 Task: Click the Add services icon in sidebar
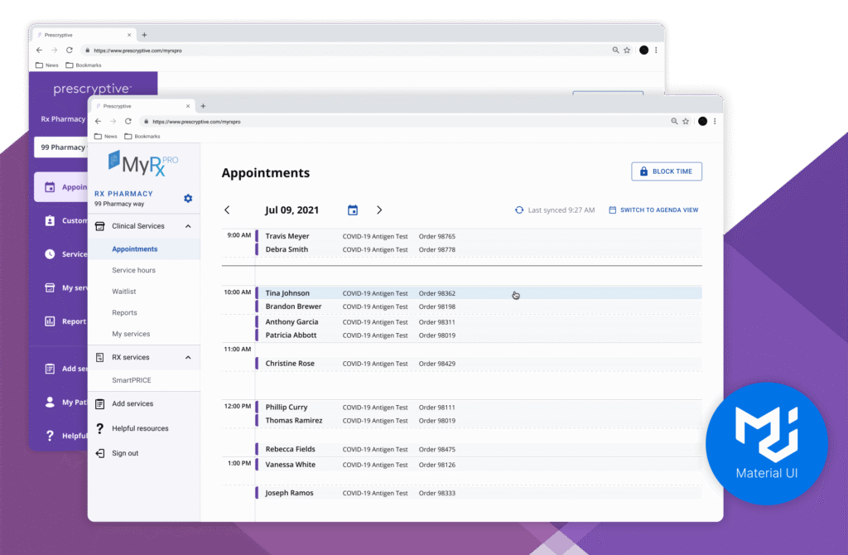tap(100, 403)
